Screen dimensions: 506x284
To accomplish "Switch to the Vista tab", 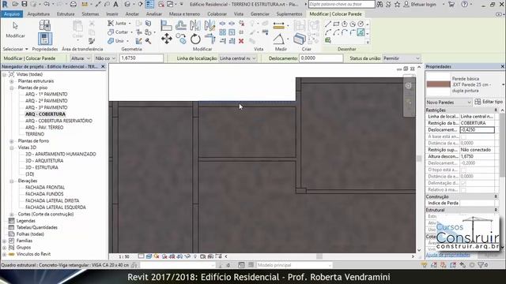I will 239,14.
